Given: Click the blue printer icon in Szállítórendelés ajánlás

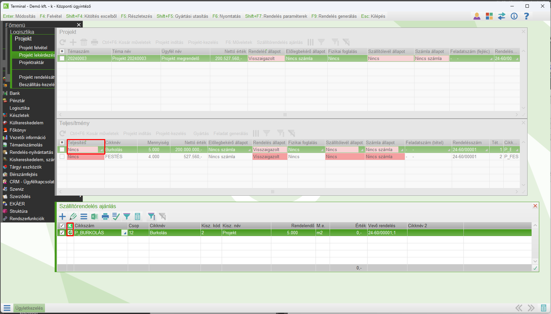Looking at the screenshot, I should (x=105, y=216).
